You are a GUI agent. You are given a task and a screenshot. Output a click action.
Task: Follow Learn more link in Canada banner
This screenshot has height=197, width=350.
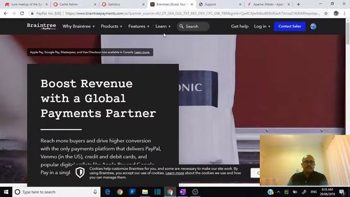[x=142, y=53]
